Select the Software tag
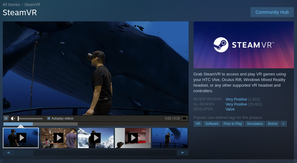 (x=212, y=124)
